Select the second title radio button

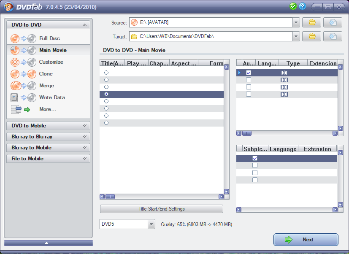tap(106, 80)
